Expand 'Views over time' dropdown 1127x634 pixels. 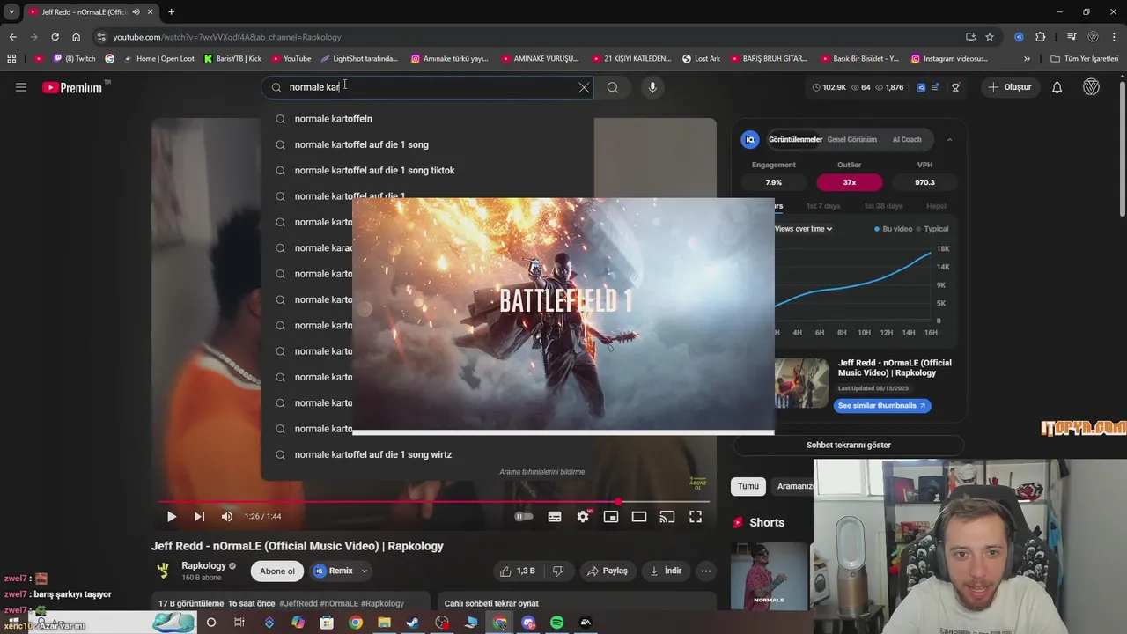click(803, 229)
